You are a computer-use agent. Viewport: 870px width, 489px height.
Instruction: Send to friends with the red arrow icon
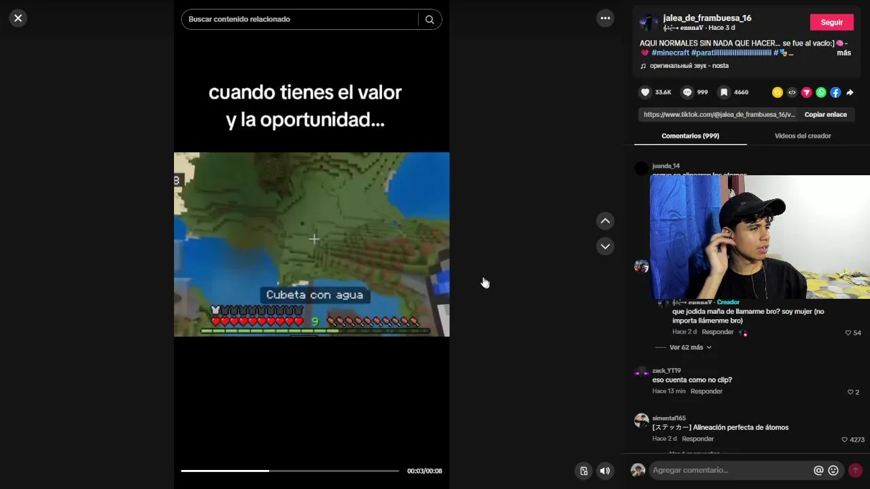[x=807, y=92]
